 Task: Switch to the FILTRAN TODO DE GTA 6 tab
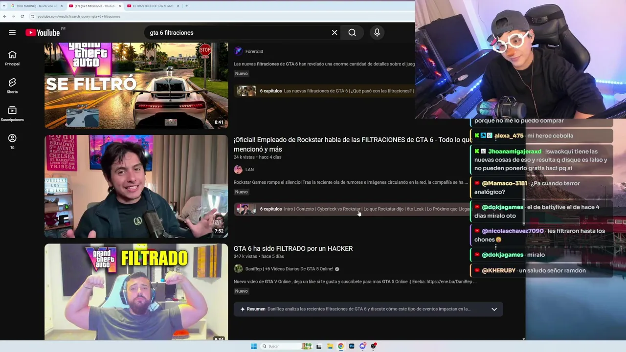(153, 6)
